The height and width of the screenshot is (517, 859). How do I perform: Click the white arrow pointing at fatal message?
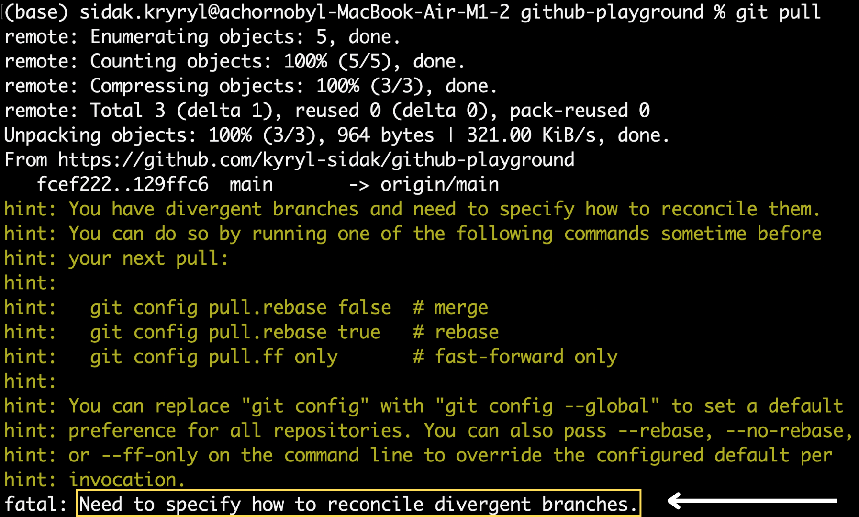click(x=752, y=501)
